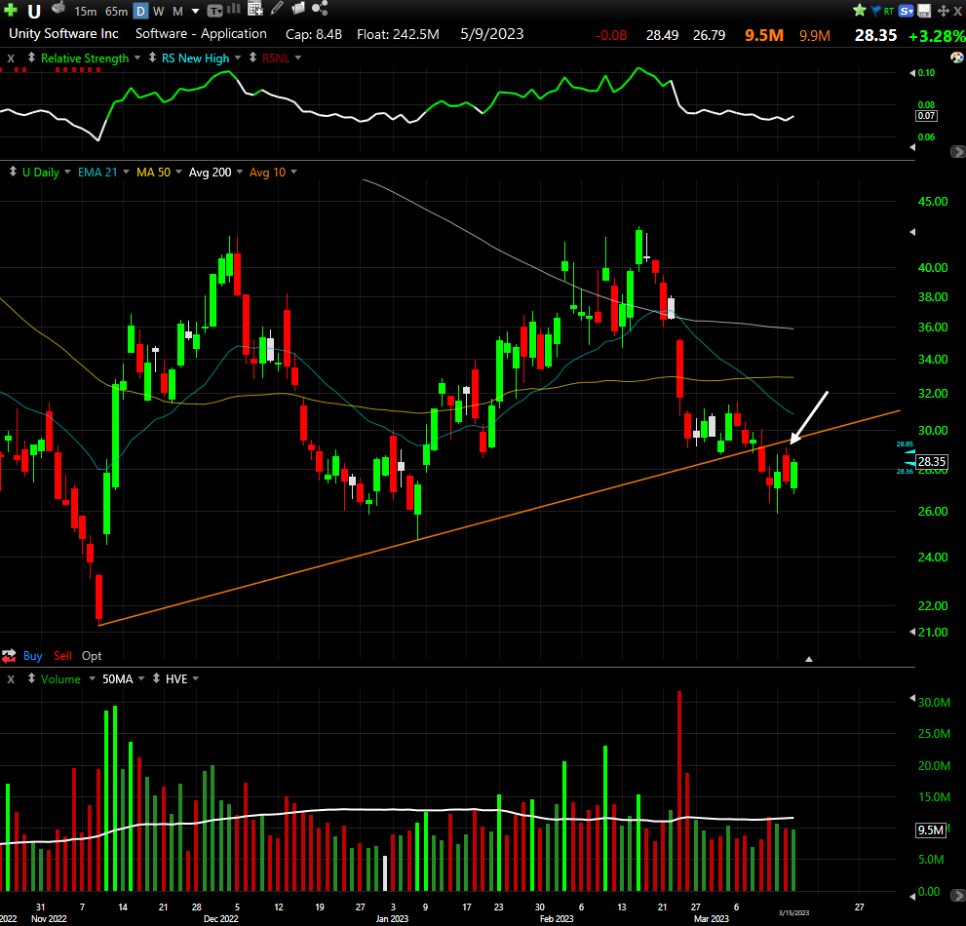The image size is (966, 926).
Task: Remove the Volume pane with its x
Action: pos(11,679)
